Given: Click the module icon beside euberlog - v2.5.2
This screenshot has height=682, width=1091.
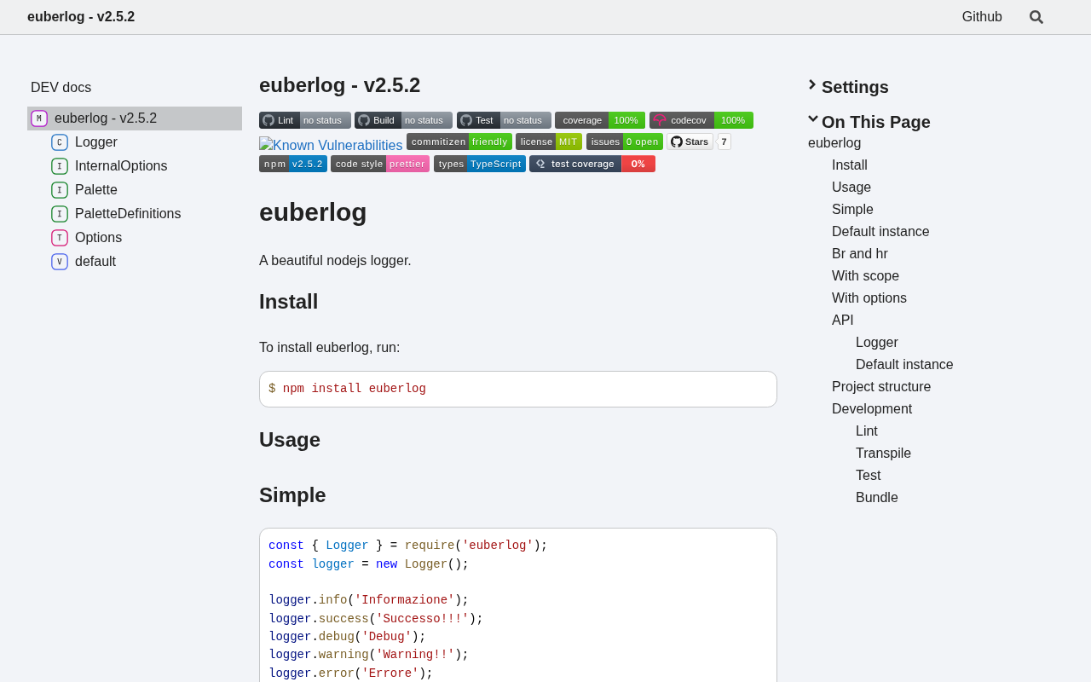Looking at the screenshot, I should click(x=39, y=118).
